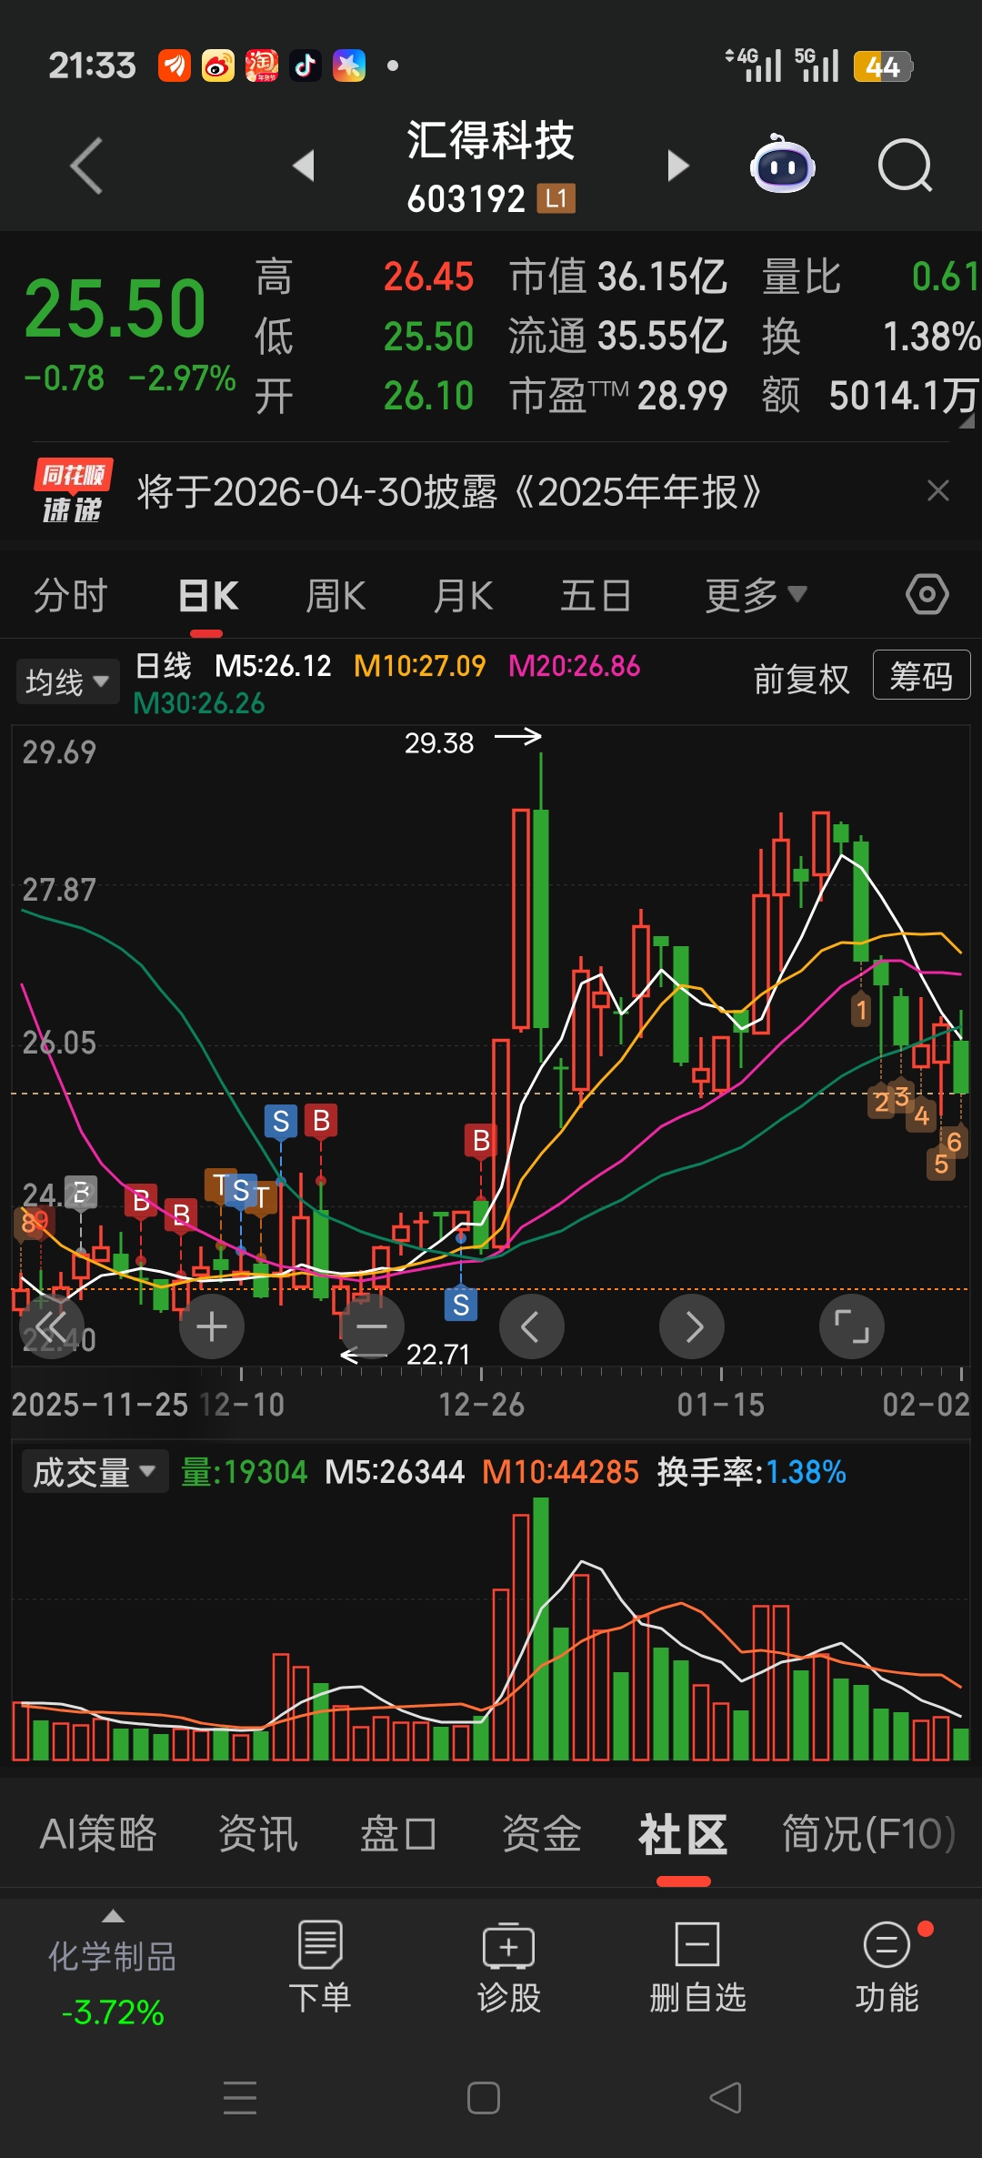This screenshot has height=2158, width=982.
Task: Select the 周K tab
Action: (x=336, y=596)
